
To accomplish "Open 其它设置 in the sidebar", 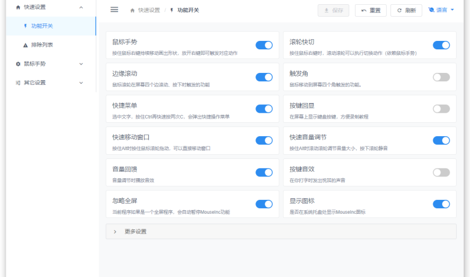I will coord(35,82).
